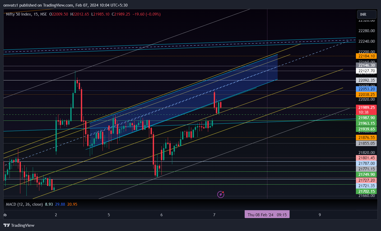Click the 22092.35 price label
This screenshot has width=381, height=231.
366,80
